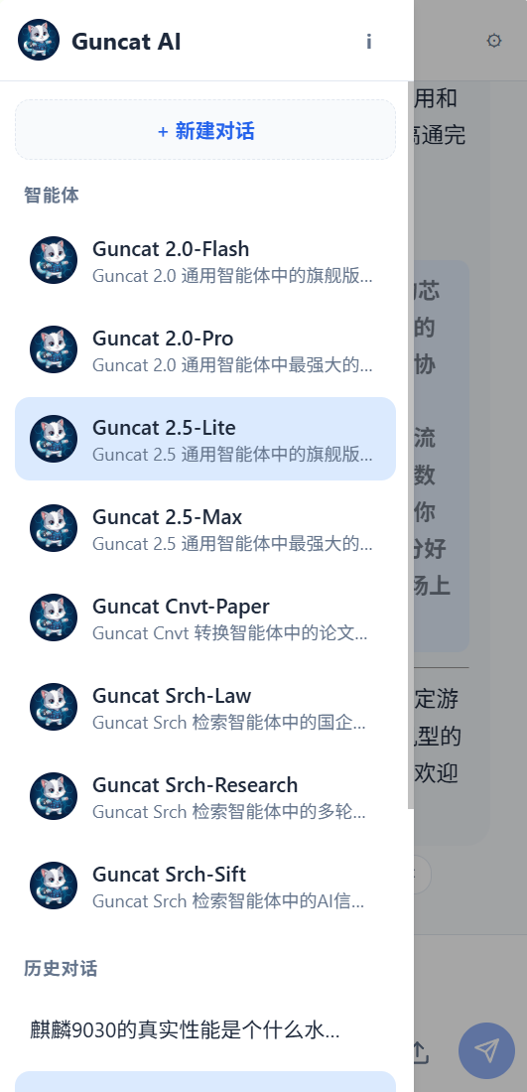Open the info 'i' icon in header
The image size is (527, 1092).
pyautogui.click(x=369, y=42)
